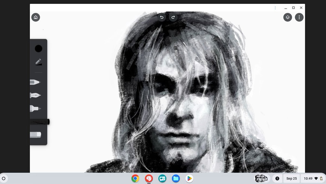The height and width of the screenshot is (184, 326).
Task: Open the black color picker swatch
Action: (x=39, y=49)
